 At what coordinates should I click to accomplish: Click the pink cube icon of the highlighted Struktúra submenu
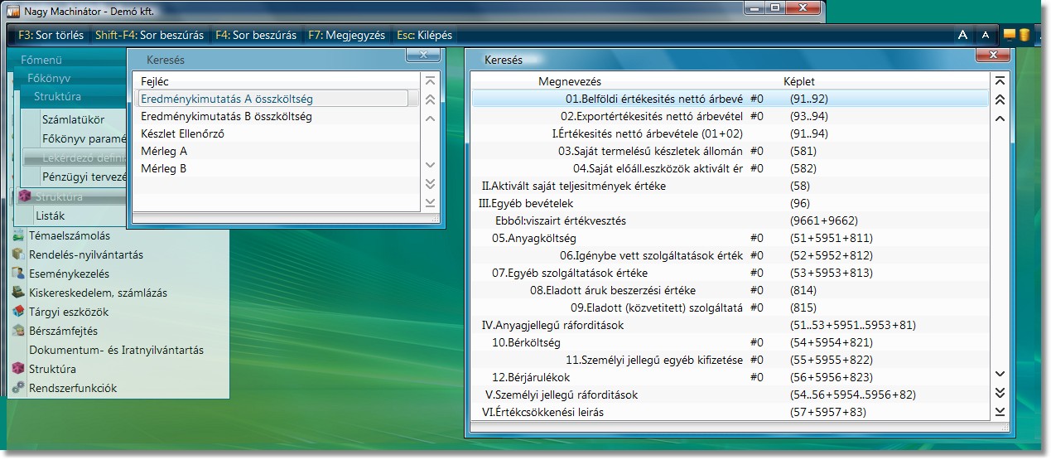pos(25,196)
